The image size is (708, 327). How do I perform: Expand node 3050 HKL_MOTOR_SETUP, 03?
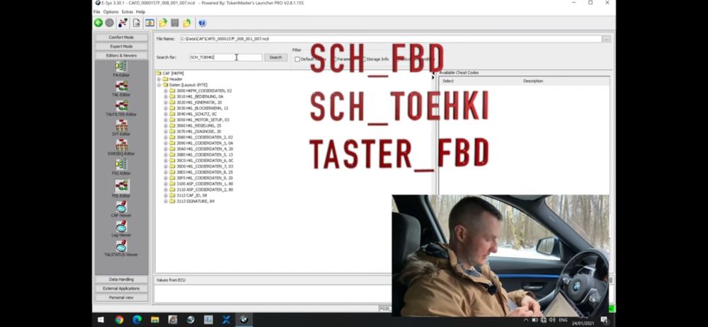click(166, 120)
